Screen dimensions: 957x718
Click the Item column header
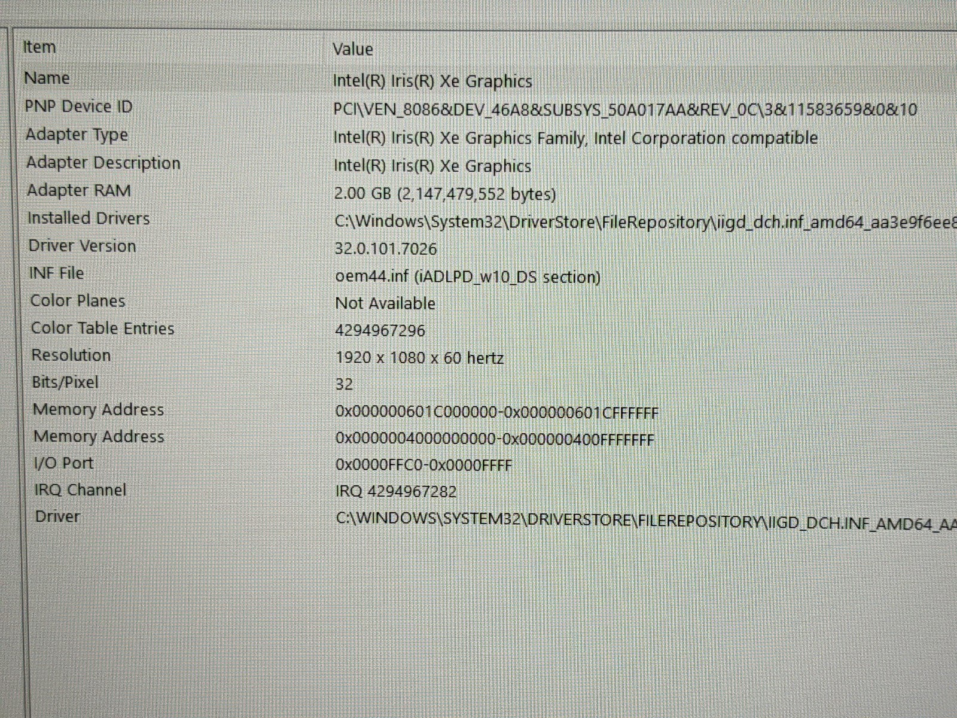[39, 47]
